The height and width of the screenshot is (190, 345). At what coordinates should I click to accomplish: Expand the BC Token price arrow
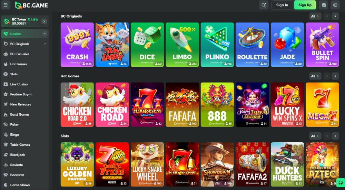pyautogui.click(x=44, y=21)
